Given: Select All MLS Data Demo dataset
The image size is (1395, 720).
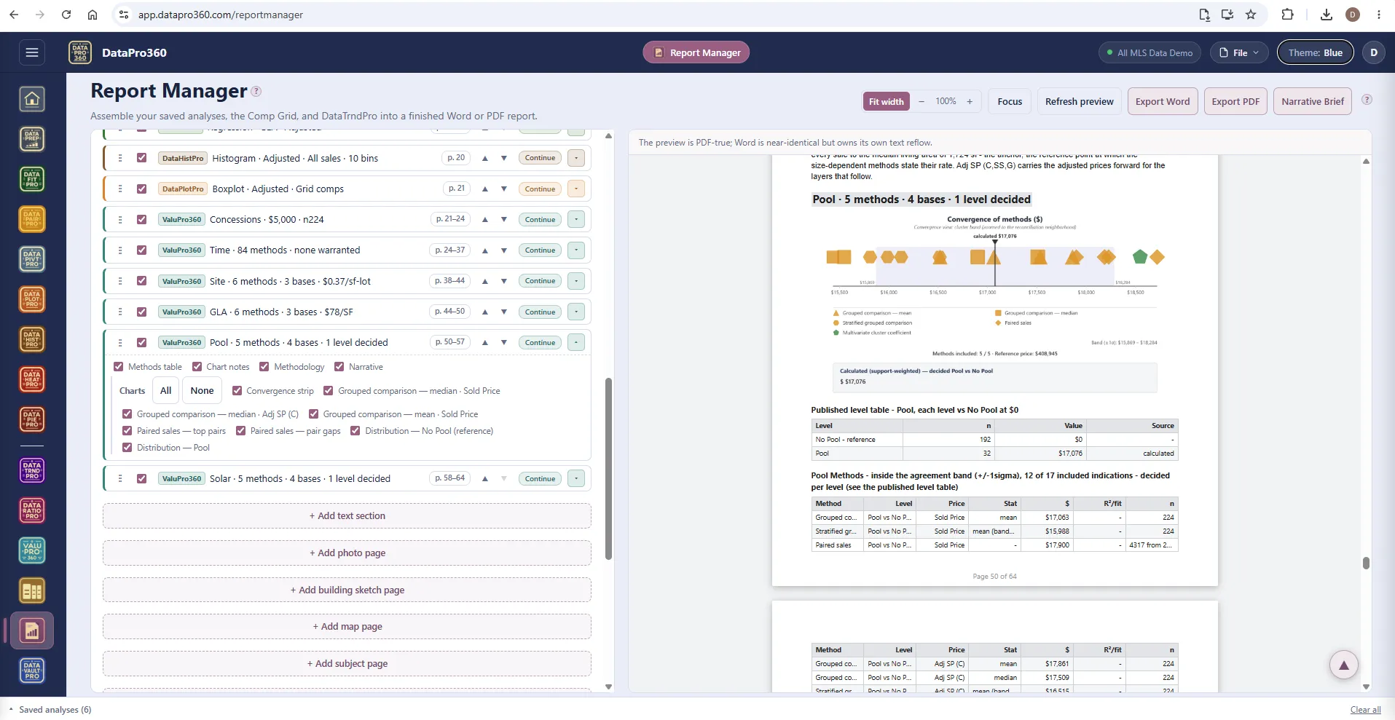Looking at the screenshot, I should tap(1150, 52).
